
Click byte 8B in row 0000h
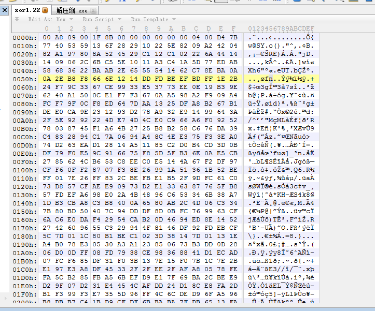point(109,37)
